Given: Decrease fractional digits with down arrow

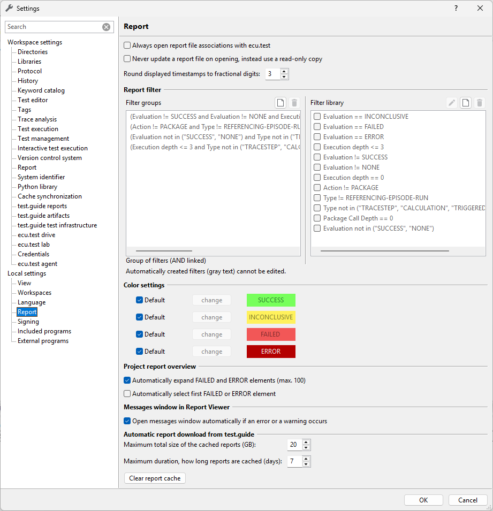Looking at the screenshot, I should (284, 77).
